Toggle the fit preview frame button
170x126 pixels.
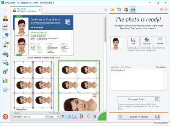coord(69,116)
